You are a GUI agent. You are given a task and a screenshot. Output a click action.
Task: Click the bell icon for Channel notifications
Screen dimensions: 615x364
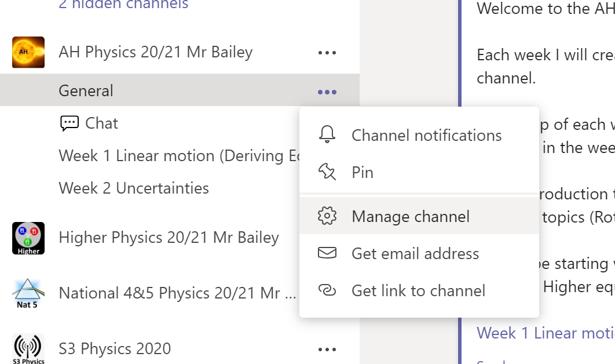(327, 134)
